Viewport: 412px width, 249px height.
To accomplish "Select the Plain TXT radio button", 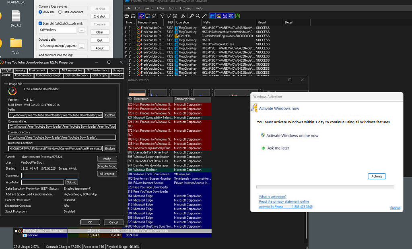I will pos(40,12).
